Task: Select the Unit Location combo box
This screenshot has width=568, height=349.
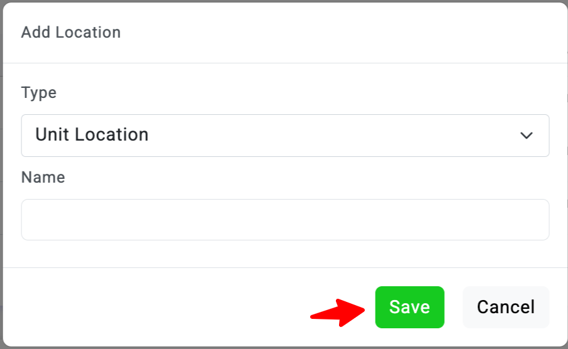Action: coord(285,135)
